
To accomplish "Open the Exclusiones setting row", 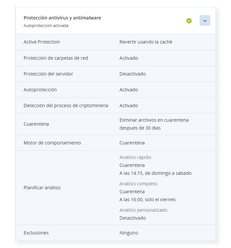I will (x=115, y=233).
